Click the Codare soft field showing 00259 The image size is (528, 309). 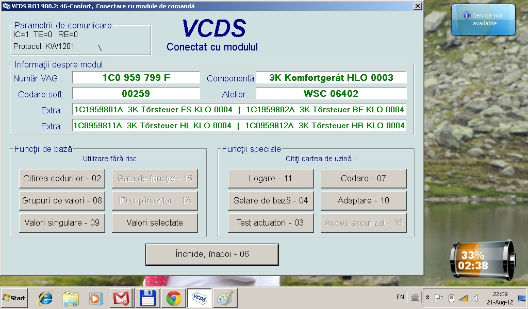136,94
